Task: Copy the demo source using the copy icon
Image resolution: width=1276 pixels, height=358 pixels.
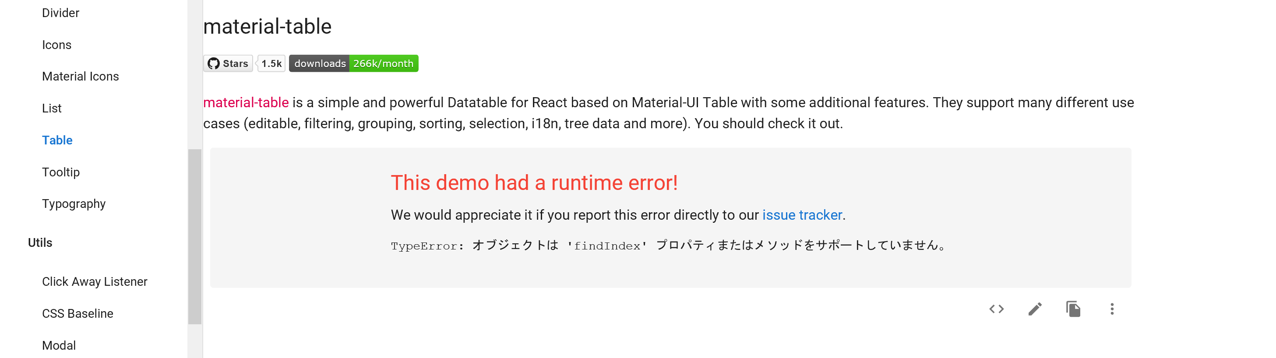Action: pos(1073,309)
